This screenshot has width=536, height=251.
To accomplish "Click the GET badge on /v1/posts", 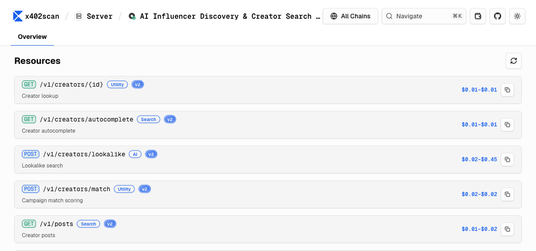I will click(29, 224).
